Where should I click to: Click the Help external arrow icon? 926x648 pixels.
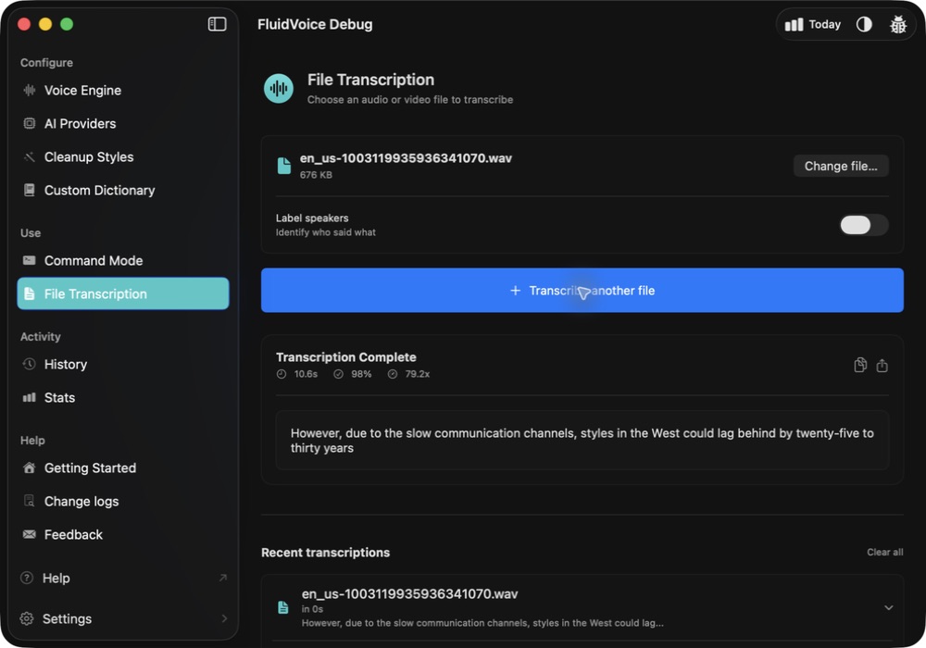[x=222, y=578]
